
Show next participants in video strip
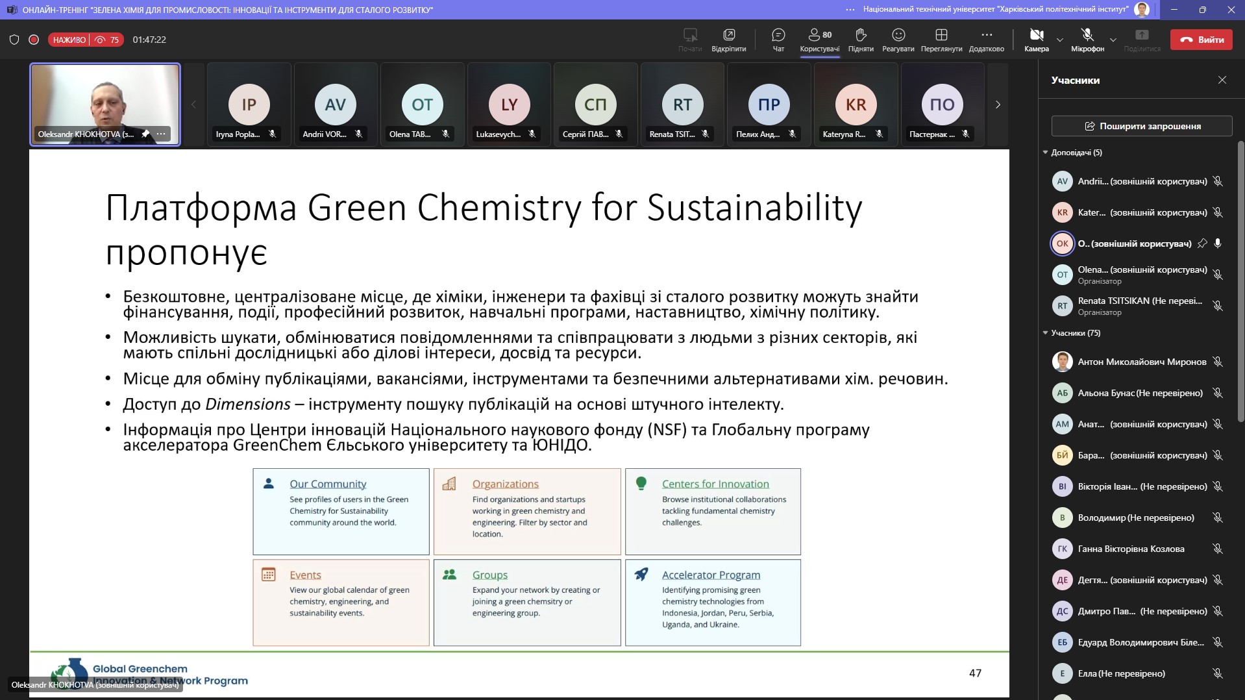pyautogui.click(x=998, y=105)
